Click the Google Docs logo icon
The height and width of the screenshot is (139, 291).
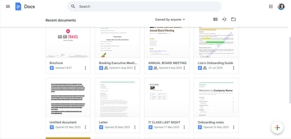pyautogui.click(x=18, y=7)
